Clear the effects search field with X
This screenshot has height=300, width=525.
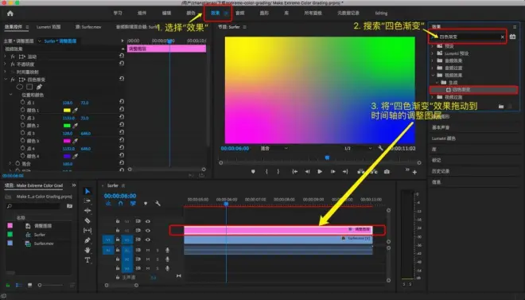click(503, 37)
